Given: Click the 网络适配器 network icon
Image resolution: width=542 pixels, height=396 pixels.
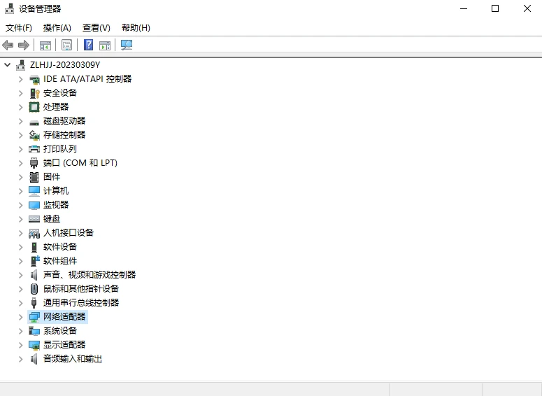Looking at the screenshot, I should (34, 317).
